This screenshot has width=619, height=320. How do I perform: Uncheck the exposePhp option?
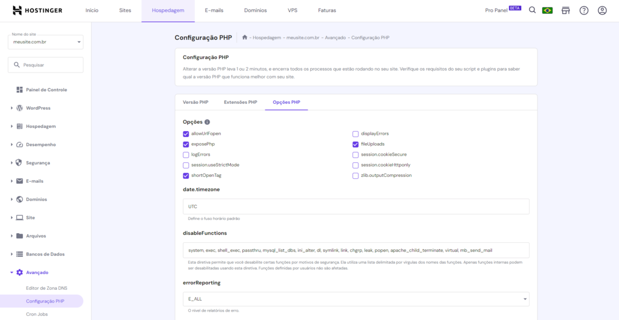186,144
